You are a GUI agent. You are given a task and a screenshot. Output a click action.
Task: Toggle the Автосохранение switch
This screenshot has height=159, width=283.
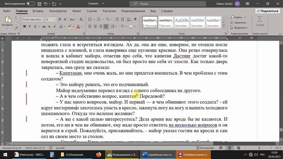pos(31,4)
